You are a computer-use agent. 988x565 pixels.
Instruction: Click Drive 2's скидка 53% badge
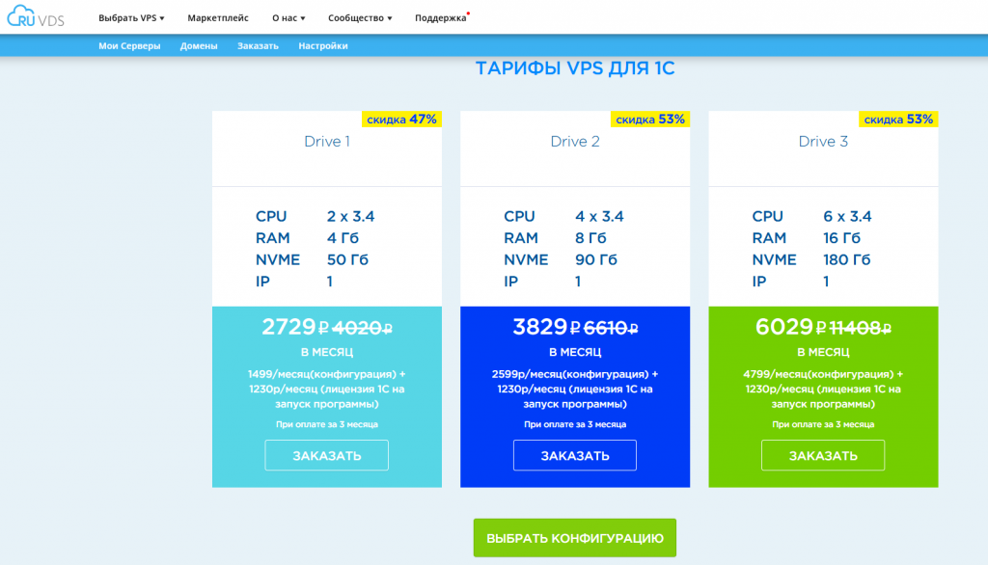click(x=650, y=119)
